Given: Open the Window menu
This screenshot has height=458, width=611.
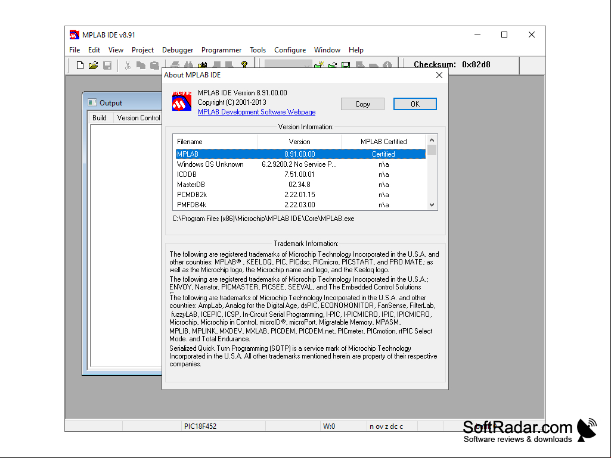Looking at the screenshot, I should click(x=327, y=50).
